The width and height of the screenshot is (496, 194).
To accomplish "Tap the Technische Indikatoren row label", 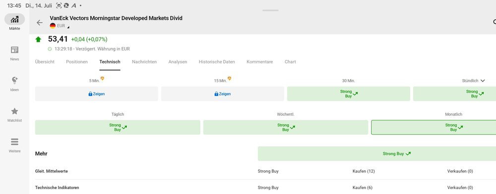I will click(57, 188).
